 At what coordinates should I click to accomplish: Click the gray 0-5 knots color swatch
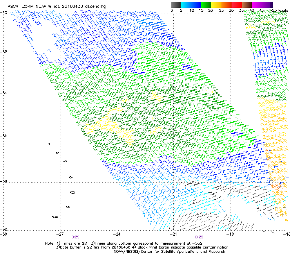point(176,5)
